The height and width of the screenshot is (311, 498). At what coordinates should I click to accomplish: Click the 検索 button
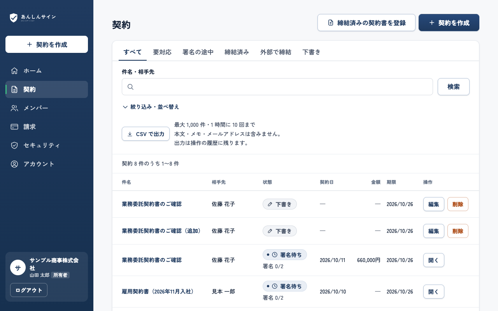tap(454, 87)
